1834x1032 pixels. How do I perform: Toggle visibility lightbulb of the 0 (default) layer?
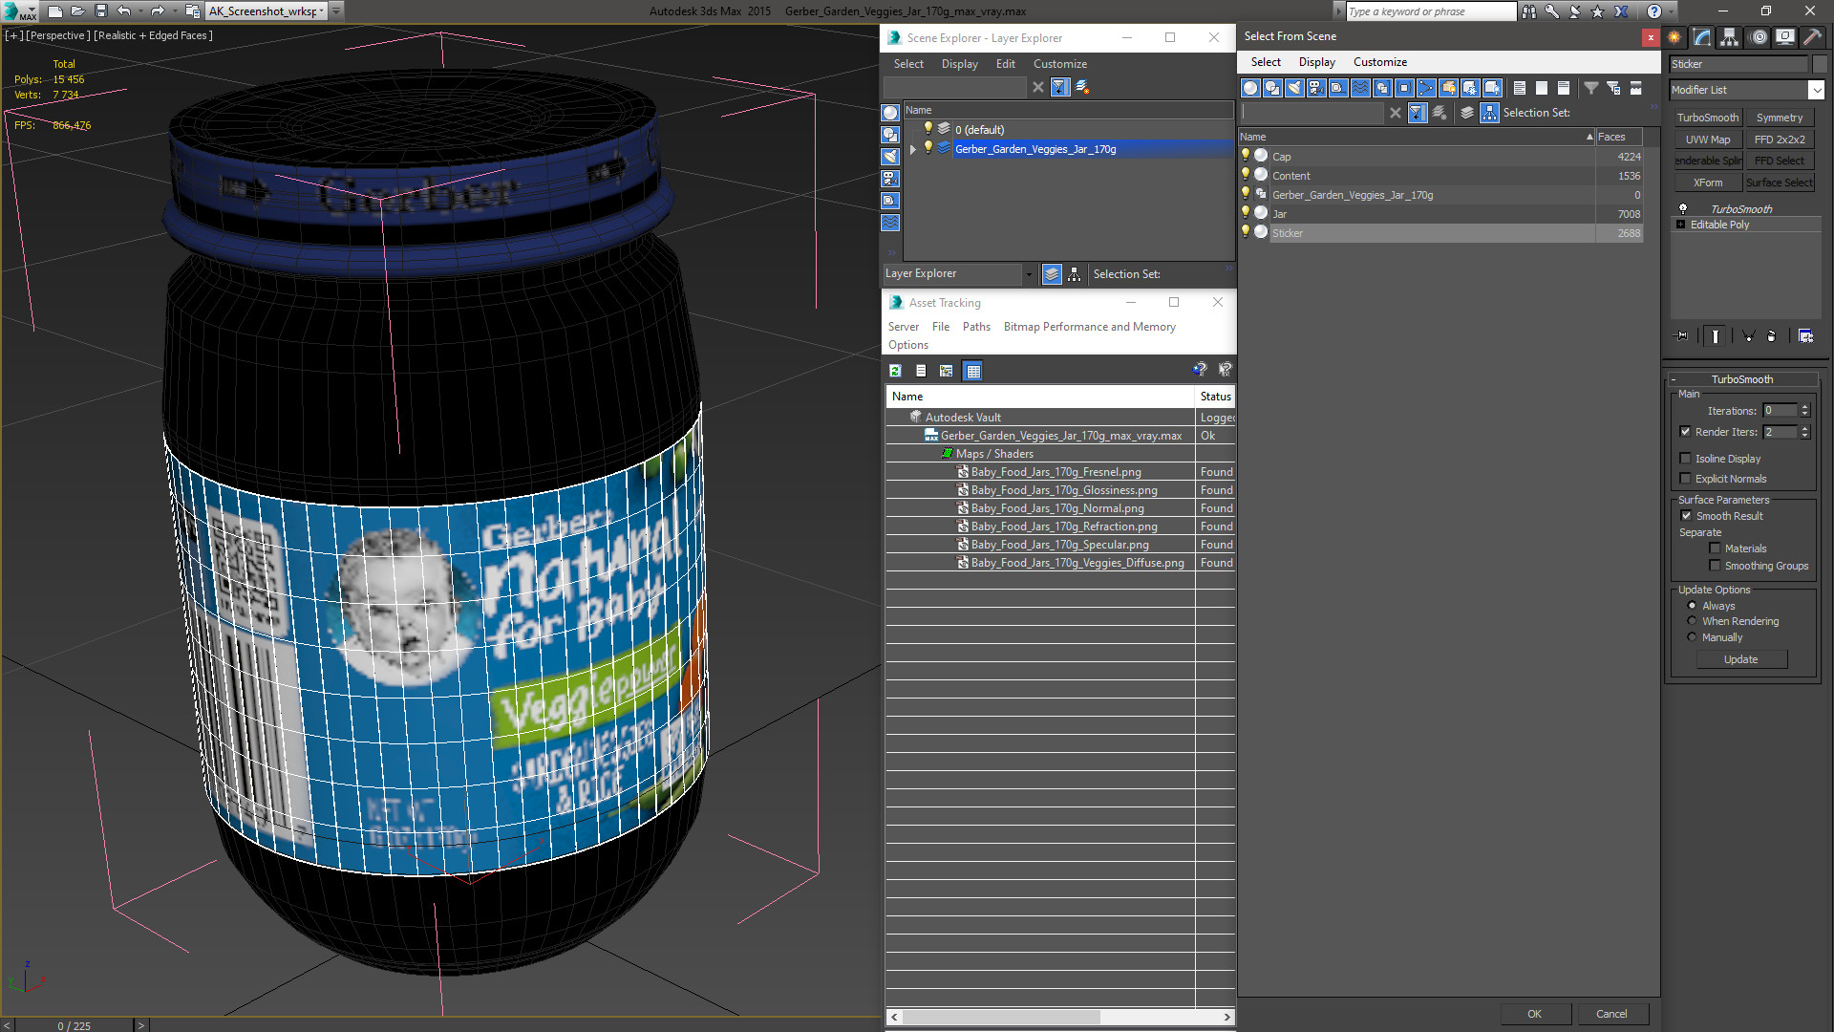[x=928, y=129]
